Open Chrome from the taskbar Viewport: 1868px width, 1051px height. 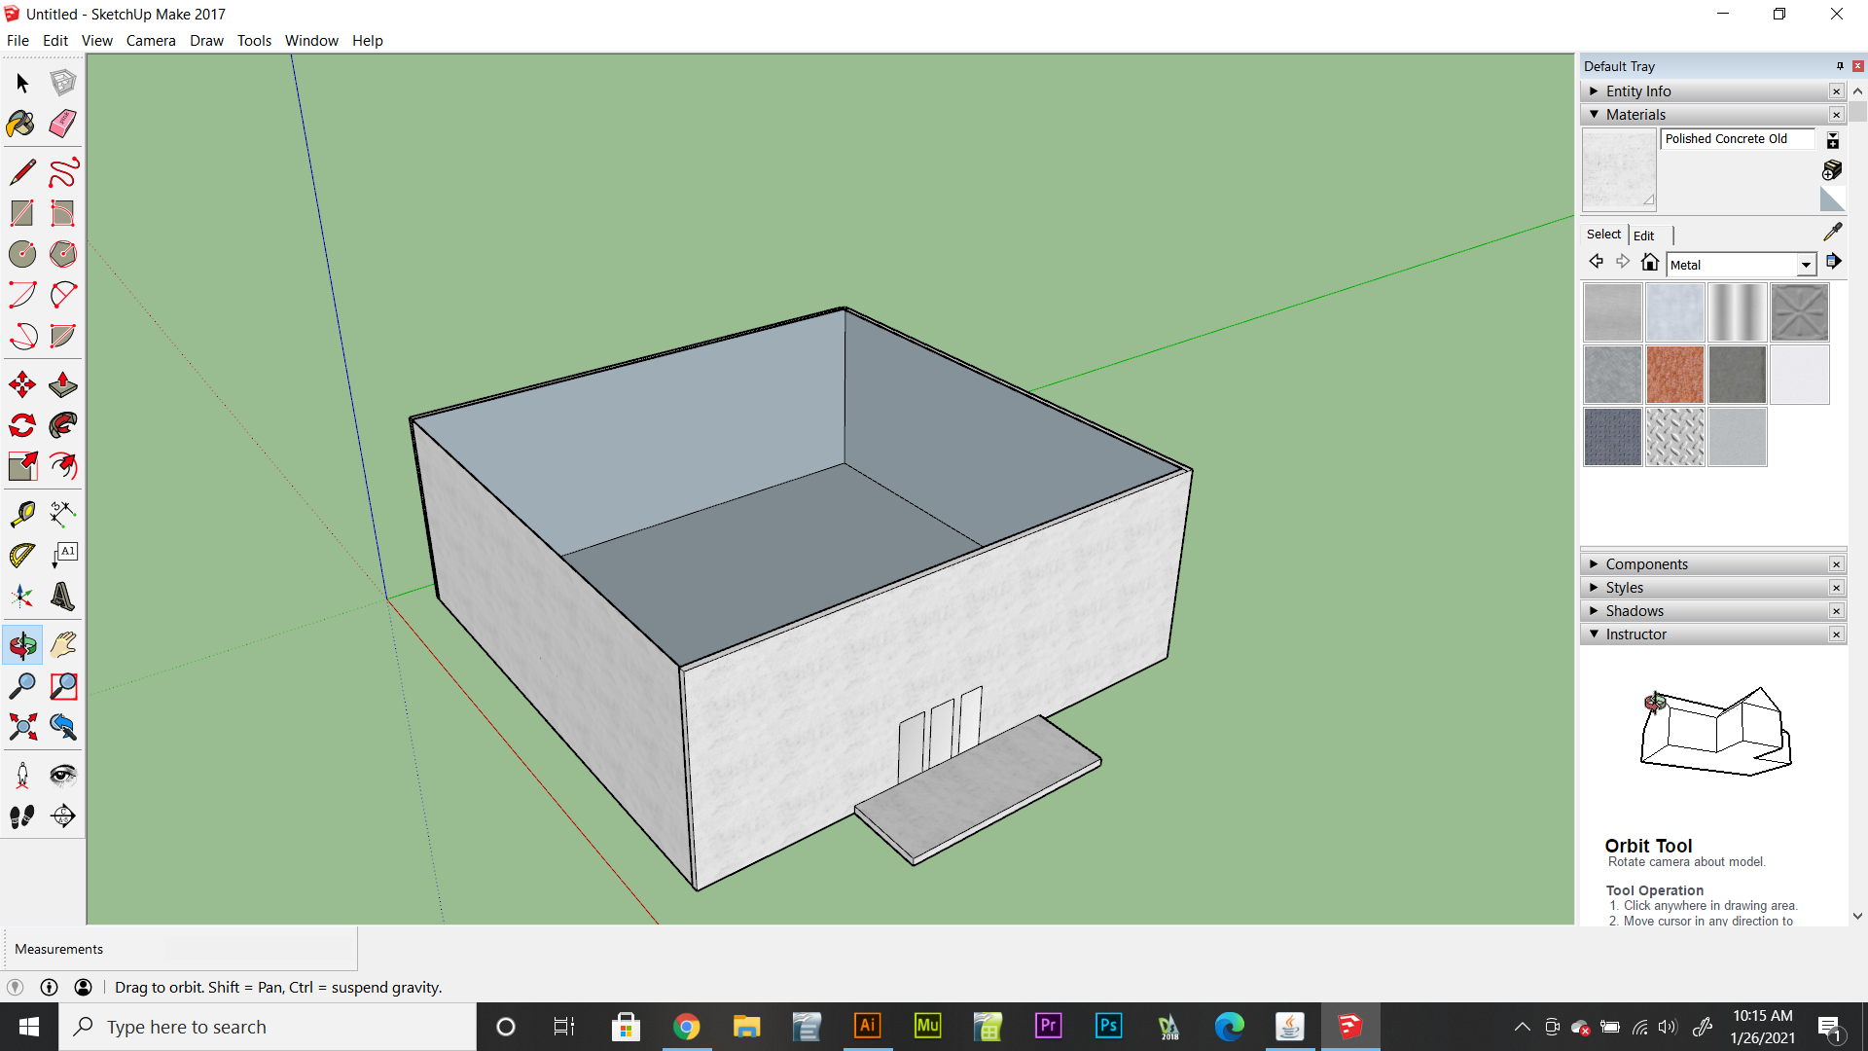pos(687,1027)
